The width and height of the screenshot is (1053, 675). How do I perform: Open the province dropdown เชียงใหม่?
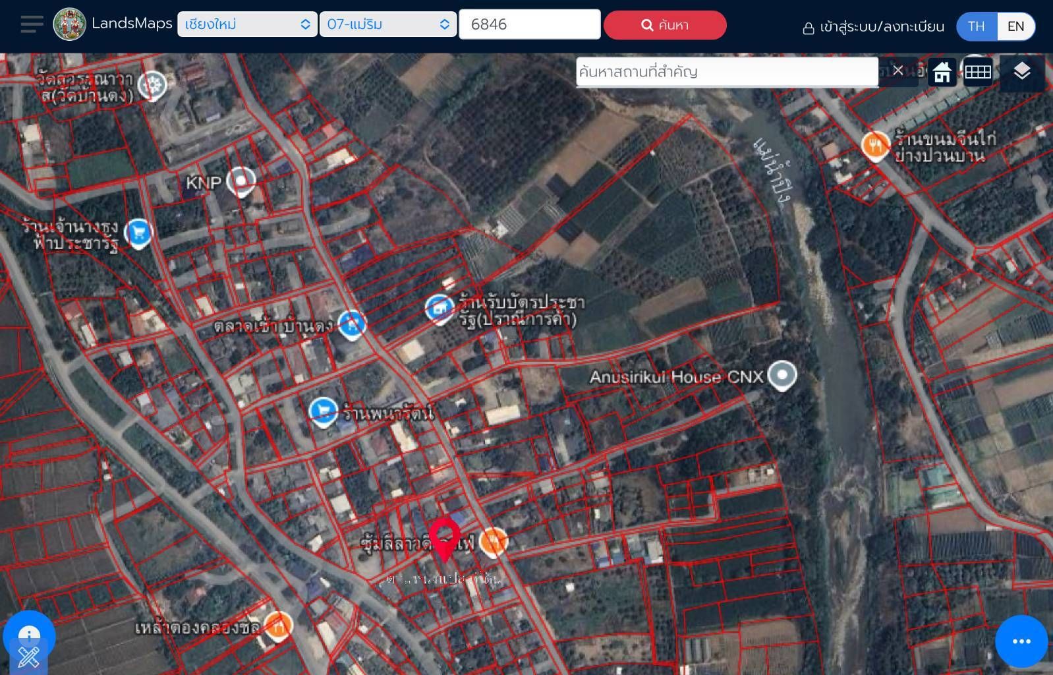coord(246,24)
